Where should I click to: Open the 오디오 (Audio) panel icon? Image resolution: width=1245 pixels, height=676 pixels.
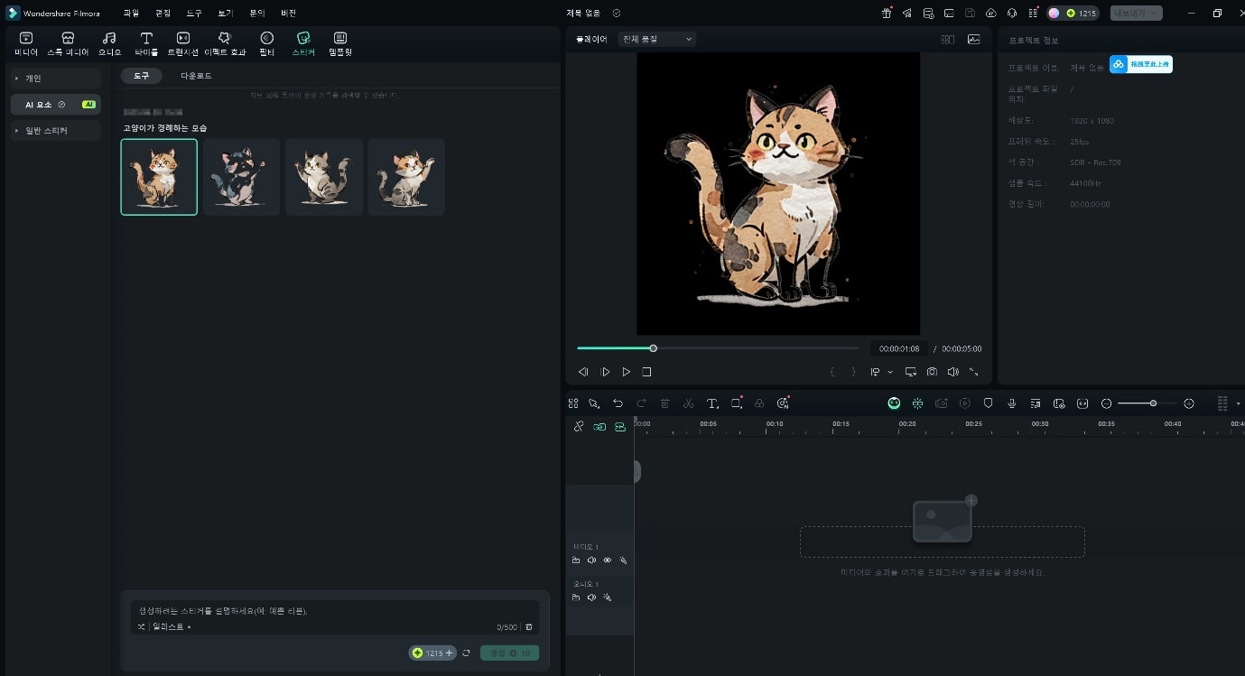[109, 43]
